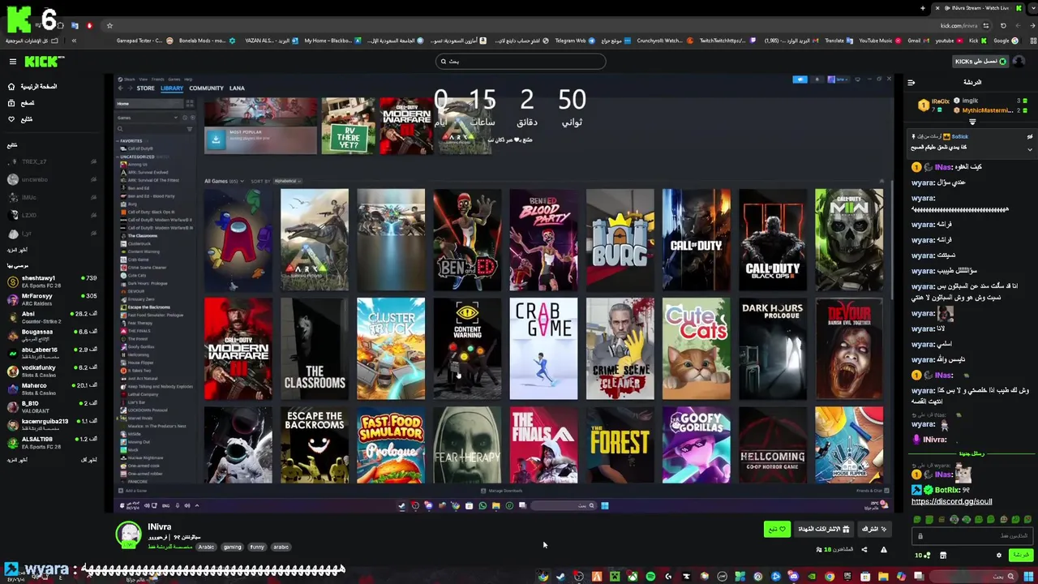Image resolution: width=1038 pixels, height=584 pixels.
Task: Collapse the FAVORITES category in Steam
Action: [118, 141]
